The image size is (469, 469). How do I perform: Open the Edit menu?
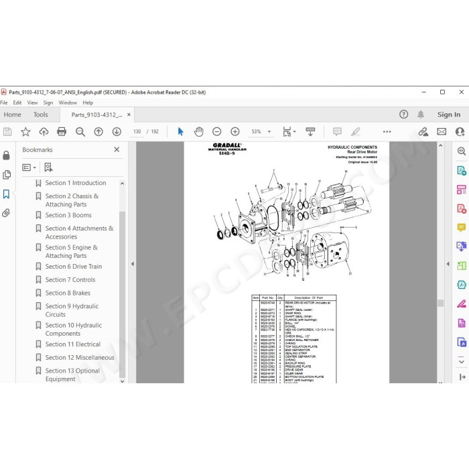click(17, 103)
